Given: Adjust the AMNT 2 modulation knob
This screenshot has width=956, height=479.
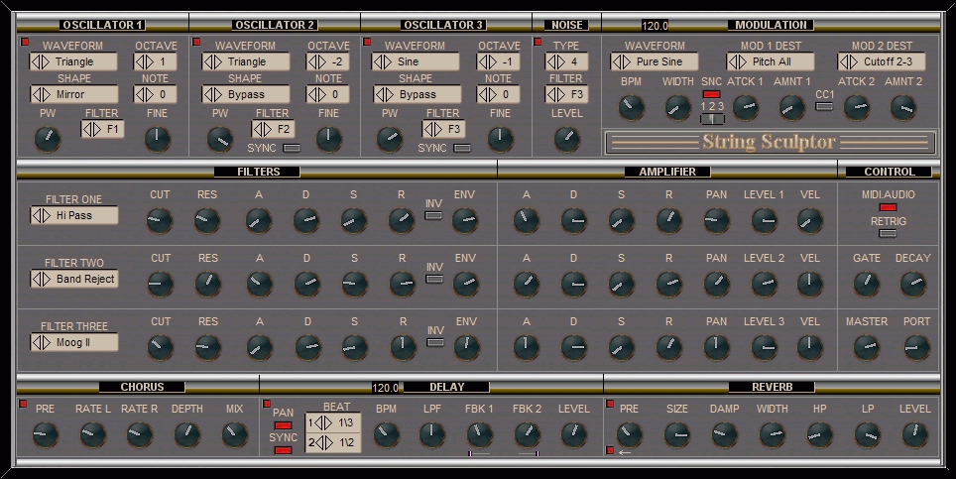Looking at the screenshot, I should [903, 108].
